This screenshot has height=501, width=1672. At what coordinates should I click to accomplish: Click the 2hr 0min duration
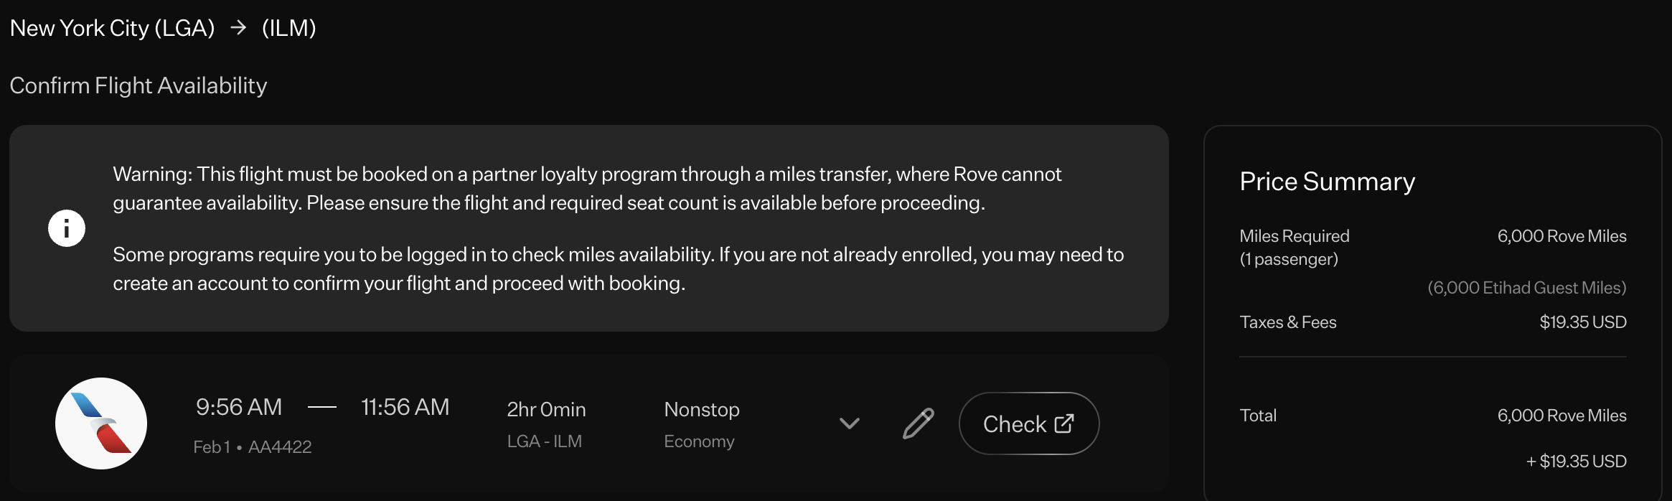coord(546,409)
